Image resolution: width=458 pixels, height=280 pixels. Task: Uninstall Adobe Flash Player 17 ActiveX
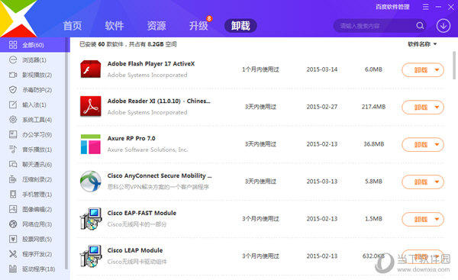coord(421,69)
